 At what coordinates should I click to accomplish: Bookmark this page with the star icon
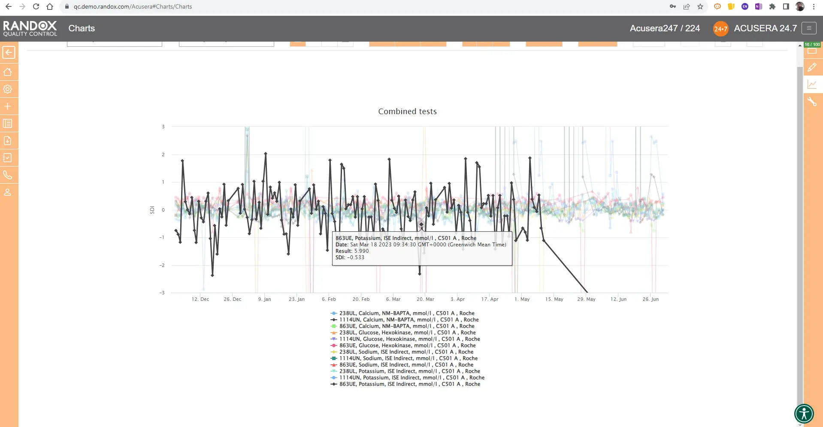click(700, 6)
